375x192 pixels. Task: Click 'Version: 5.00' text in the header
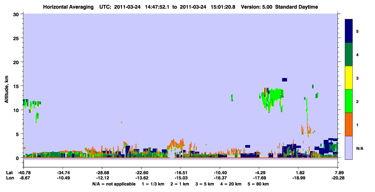(257, 7)
